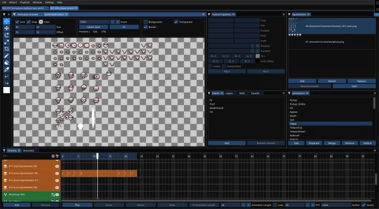Viewport: 379px width, 209px height.
Task: Uncheck the Grid checkbox
Action: tap(17, 22)
